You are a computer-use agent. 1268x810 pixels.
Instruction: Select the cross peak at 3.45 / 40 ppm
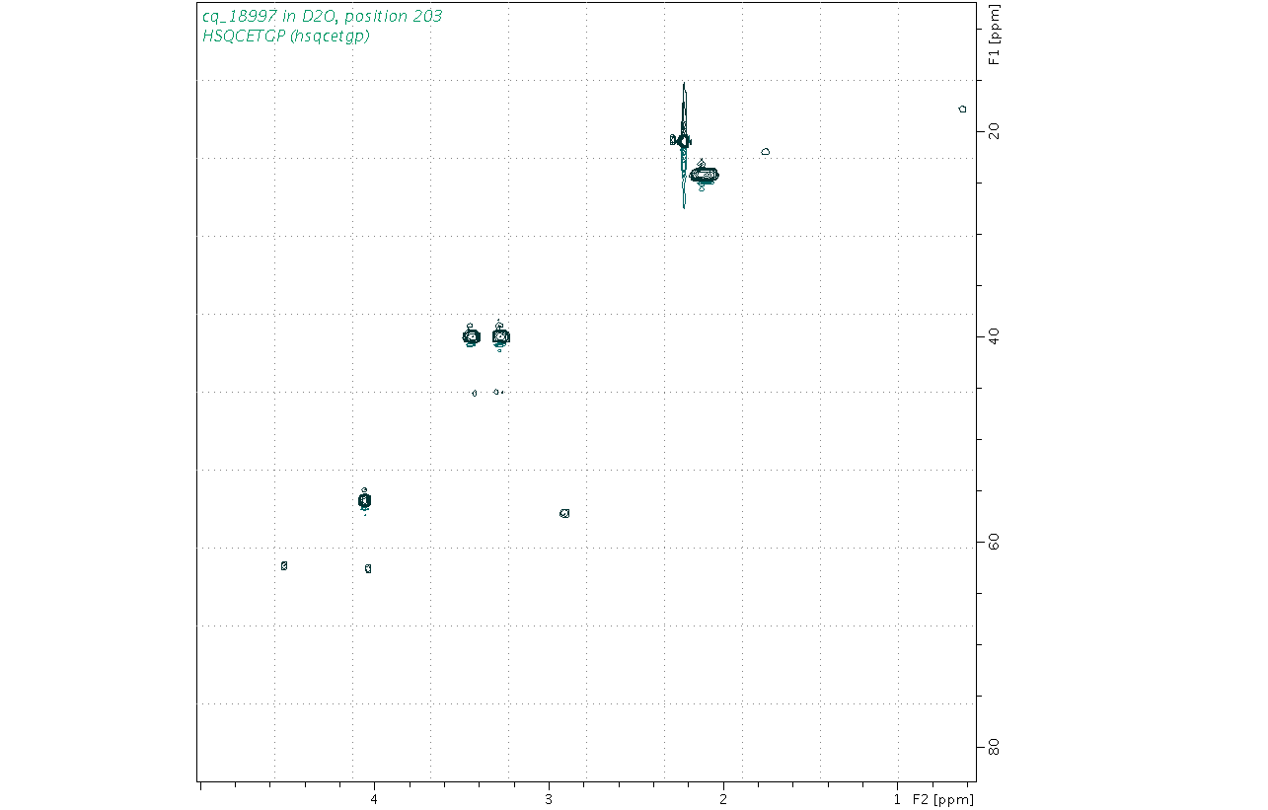[x=472, y=336]
